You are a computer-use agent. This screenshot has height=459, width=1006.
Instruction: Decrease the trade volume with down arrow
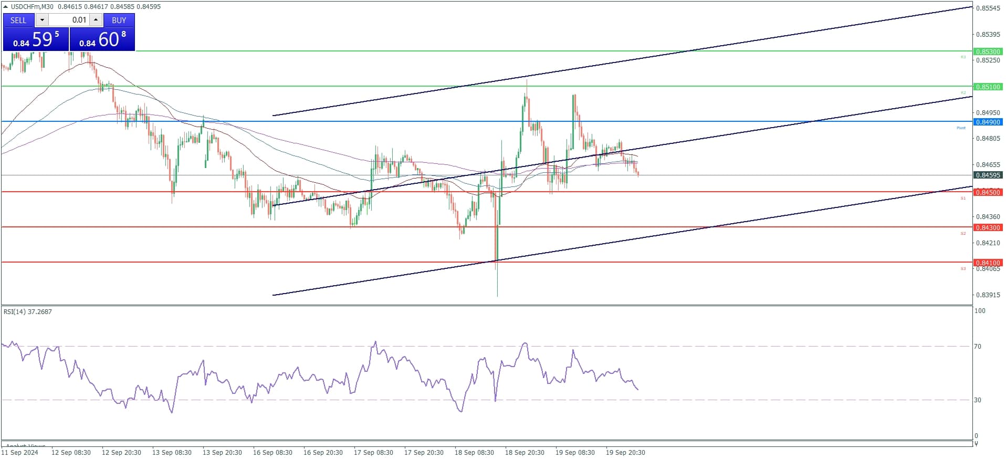[42, 20]
